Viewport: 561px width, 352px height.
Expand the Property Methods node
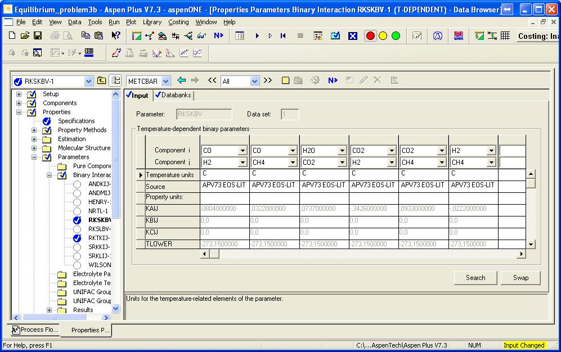pos(34,130)
